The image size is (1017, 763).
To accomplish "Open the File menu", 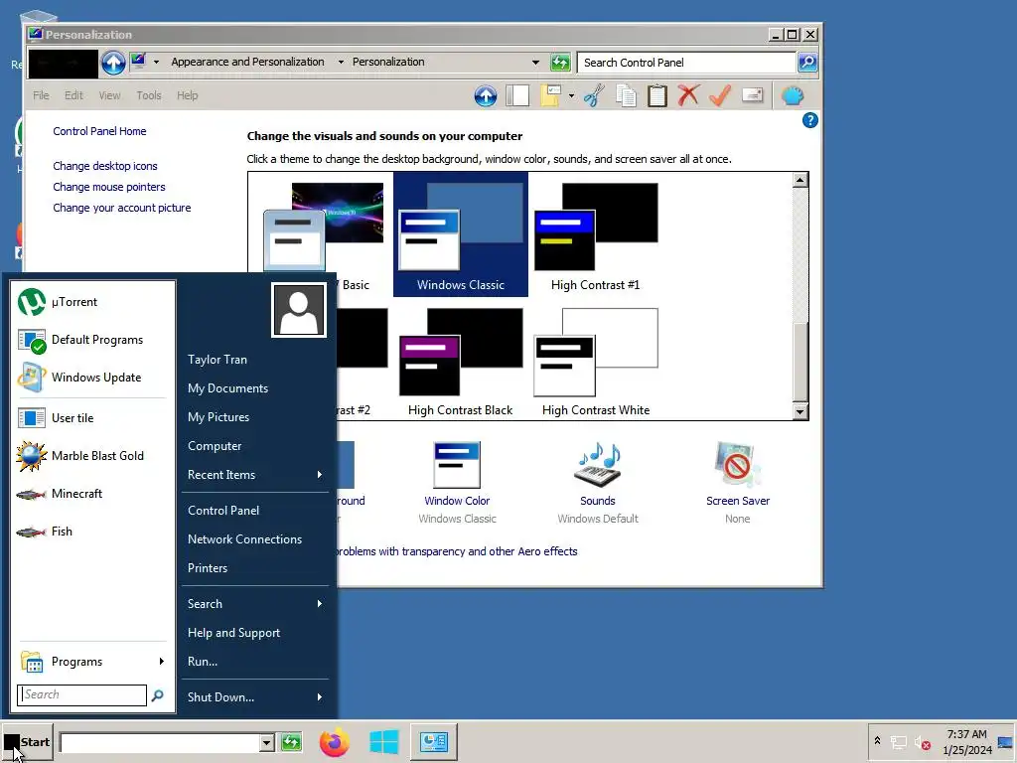I will click(x=41, y=95).
